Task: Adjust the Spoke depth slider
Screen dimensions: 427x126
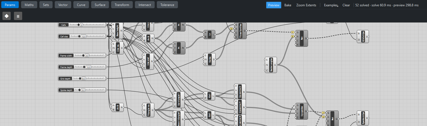Action: click(x=82, y=90)
